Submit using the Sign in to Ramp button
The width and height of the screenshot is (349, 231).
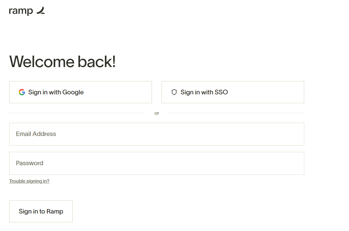41,211
